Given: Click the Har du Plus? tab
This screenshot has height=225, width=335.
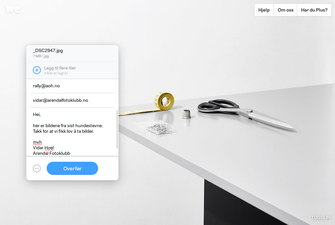Looking at the screenshot, I should [x=314, y=10].
